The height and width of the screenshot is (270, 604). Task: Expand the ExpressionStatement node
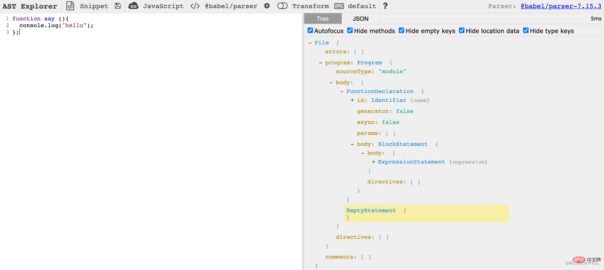click(373, 162)
